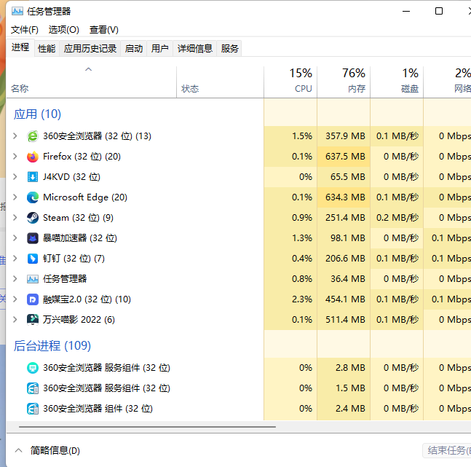This screenshot has height=467, width=471.
Task: Sort by the 名称 column header
Action: 91,82
